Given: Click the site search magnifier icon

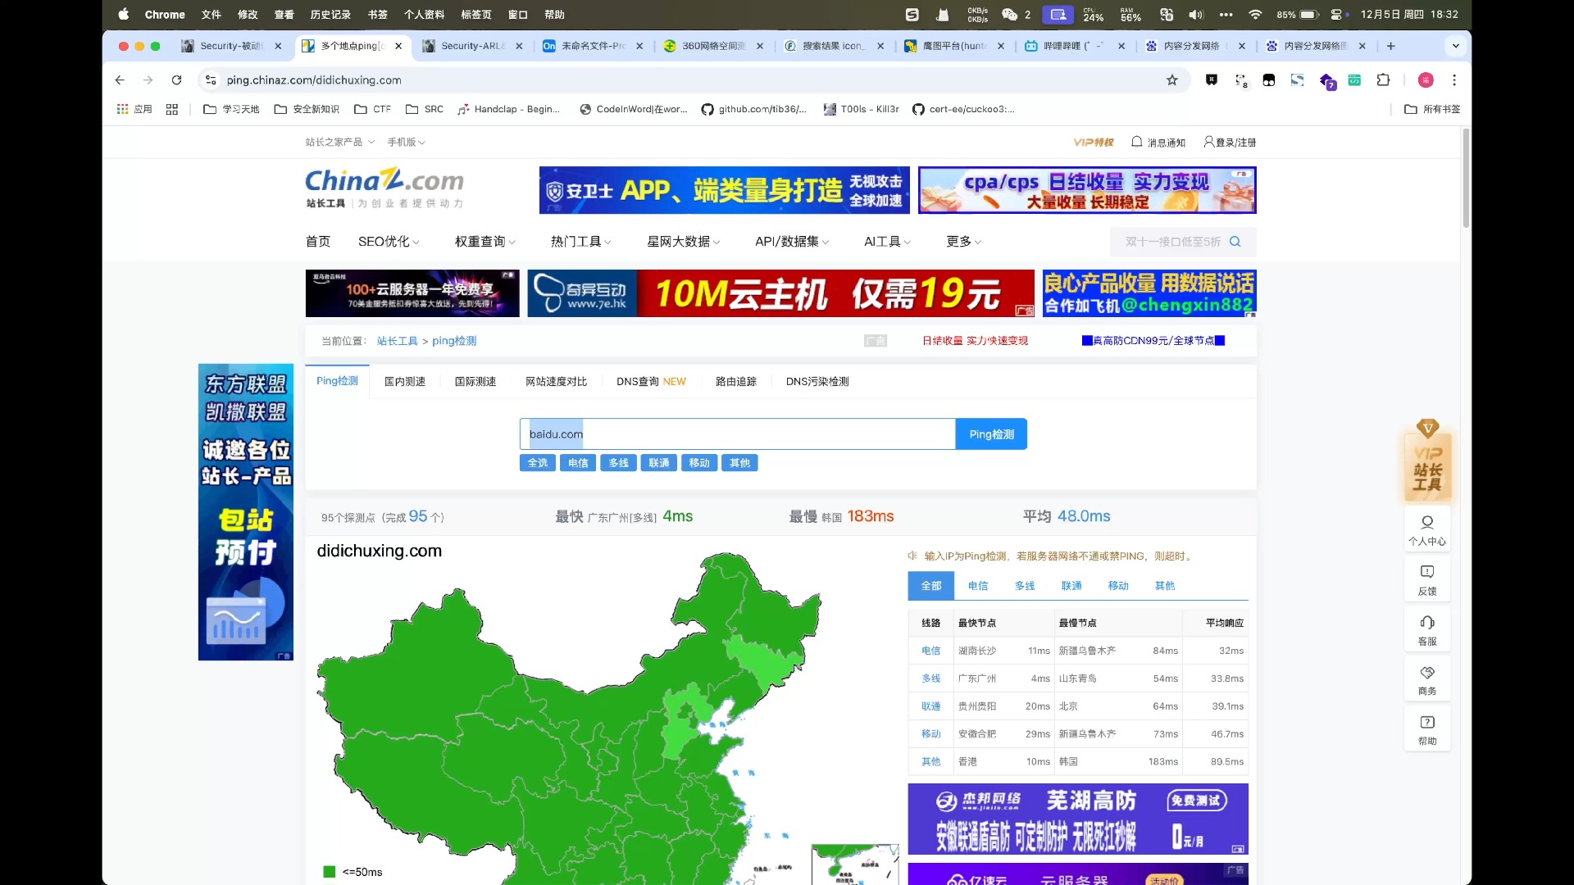Looking at the screenshot, I should (x=1235, y=242).
